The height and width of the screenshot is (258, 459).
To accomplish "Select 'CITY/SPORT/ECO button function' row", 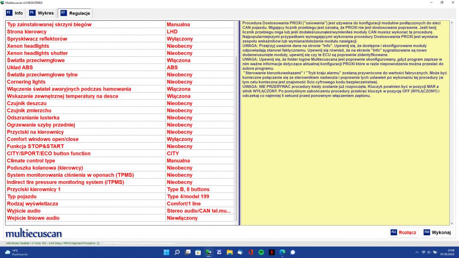I will click(120, 154).
